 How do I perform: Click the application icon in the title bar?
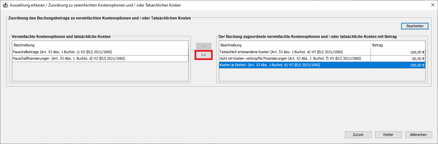(x=5, y=5)
